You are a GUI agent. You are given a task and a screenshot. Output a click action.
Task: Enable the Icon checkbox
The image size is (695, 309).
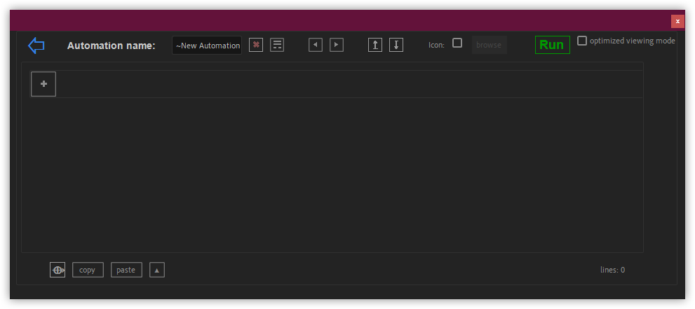click(x=457, y=43)
